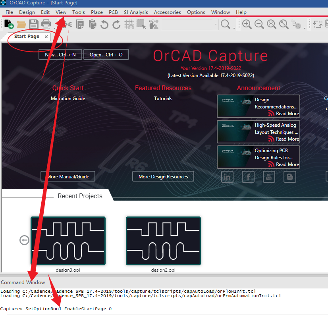Open the Accessories menu
328x315 pixels.
pos(167,12)
